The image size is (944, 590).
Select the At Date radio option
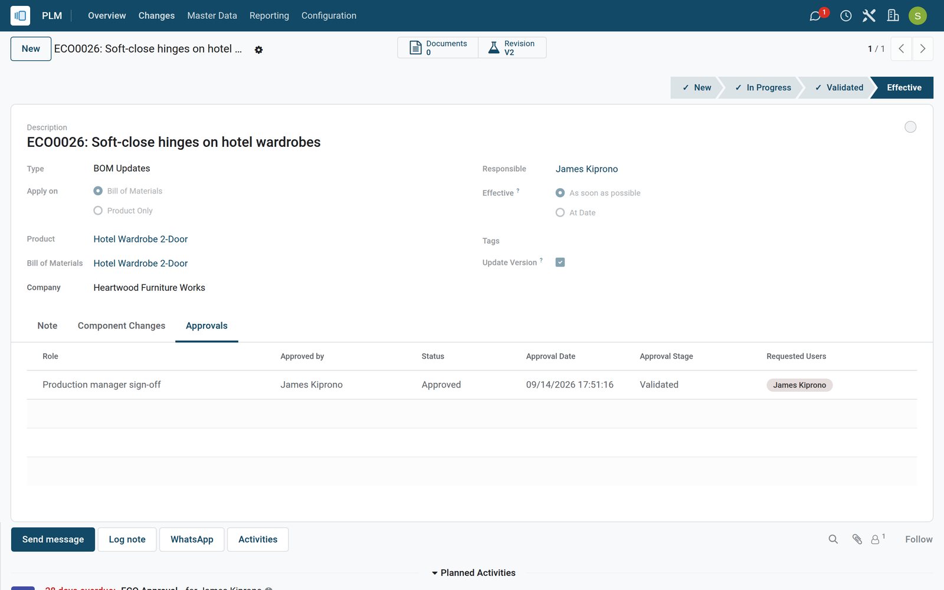tap(560, 212)
